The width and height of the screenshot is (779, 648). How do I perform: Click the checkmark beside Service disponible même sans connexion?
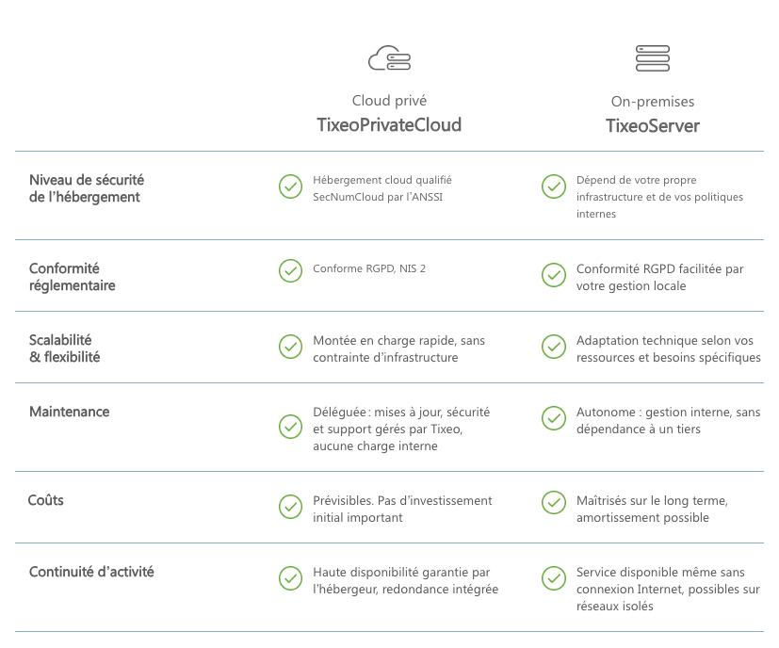click(x=554, y=578)
